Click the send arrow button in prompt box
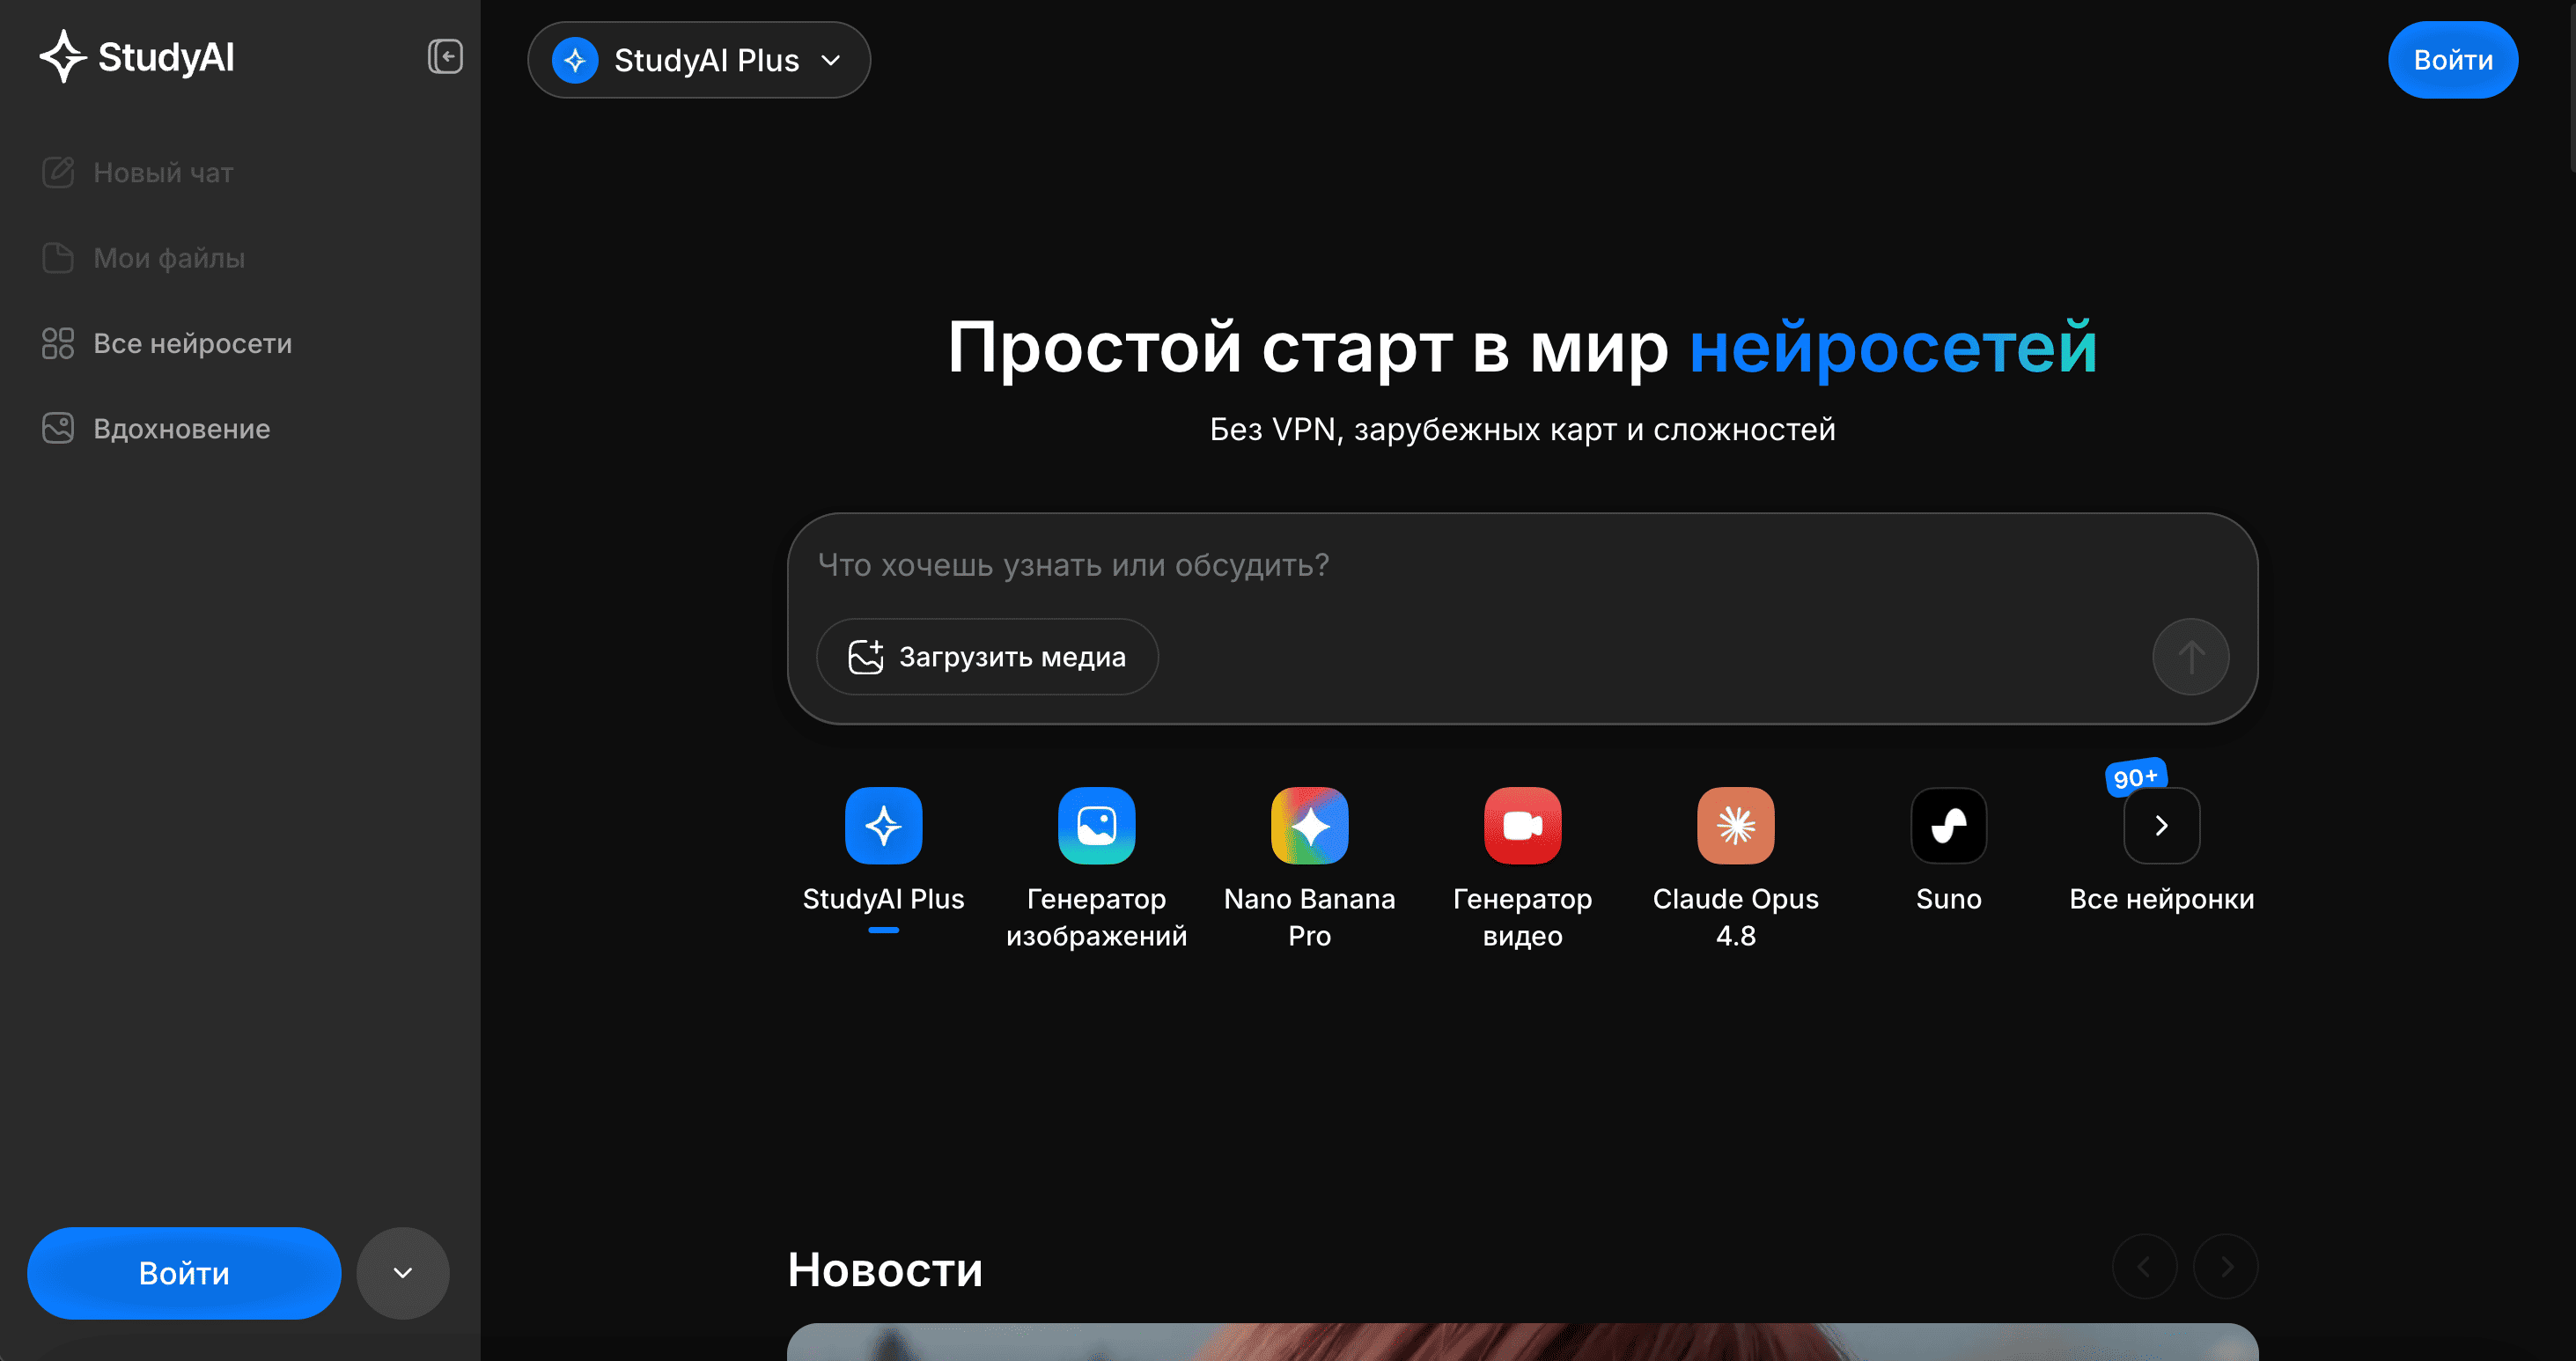 click(x=2190, y=657)
